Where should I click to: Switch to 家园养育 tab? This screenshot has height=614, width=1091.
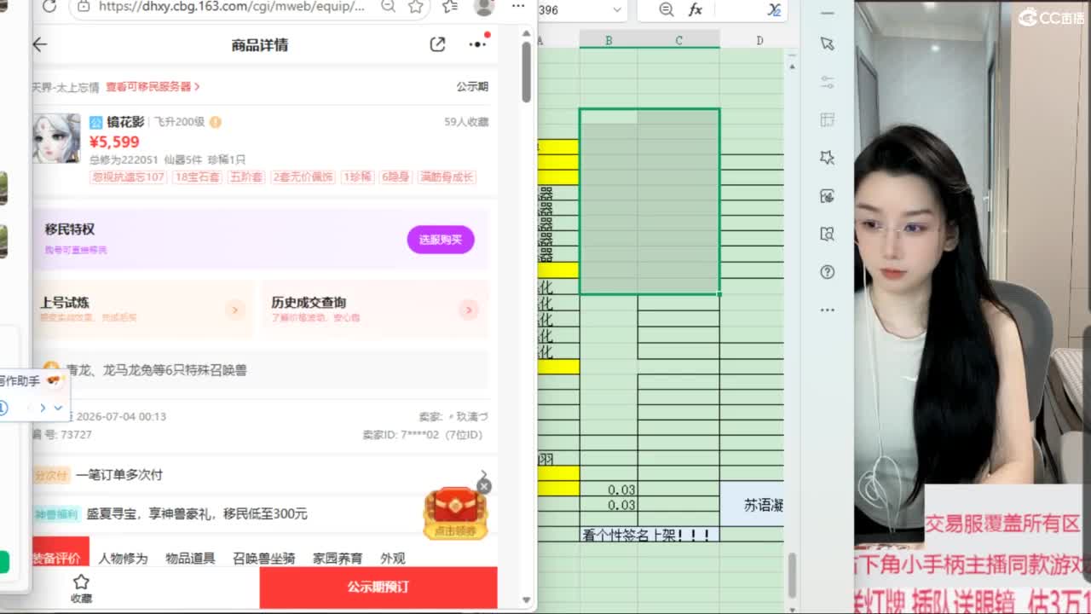point(338,559)
